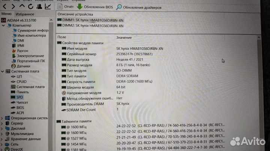Open the Разгон overclock item
This screenshot has height=151, width=270.
pos(20,51)
